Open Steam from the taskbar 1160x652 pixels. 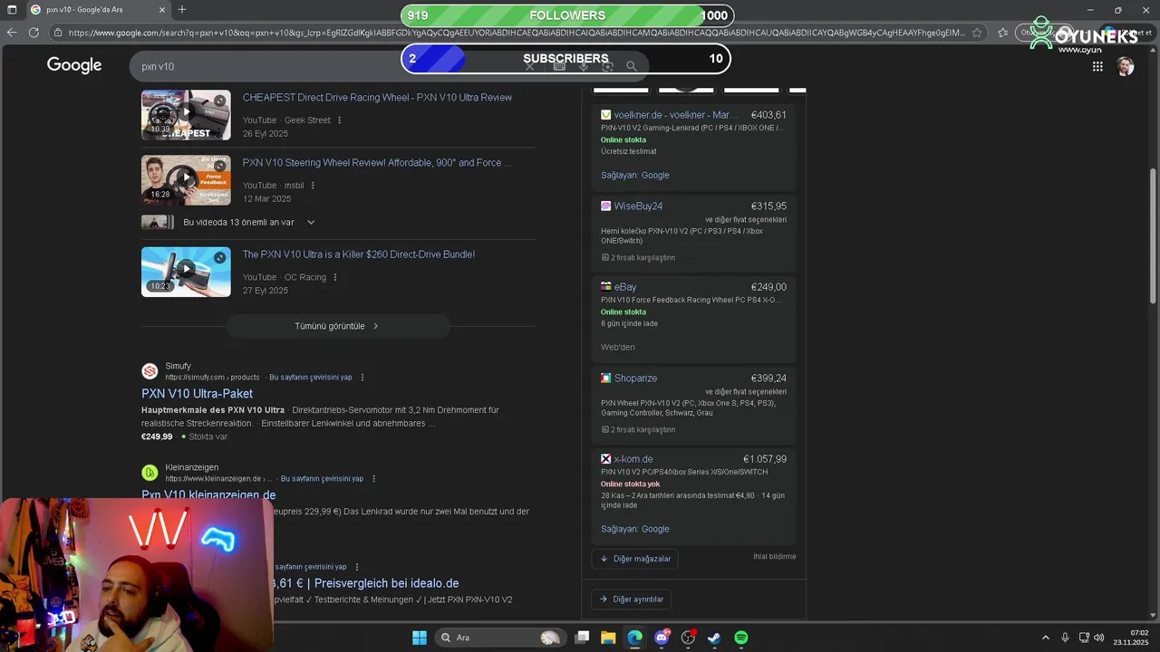pyautogui.click(x=714, y=638)
